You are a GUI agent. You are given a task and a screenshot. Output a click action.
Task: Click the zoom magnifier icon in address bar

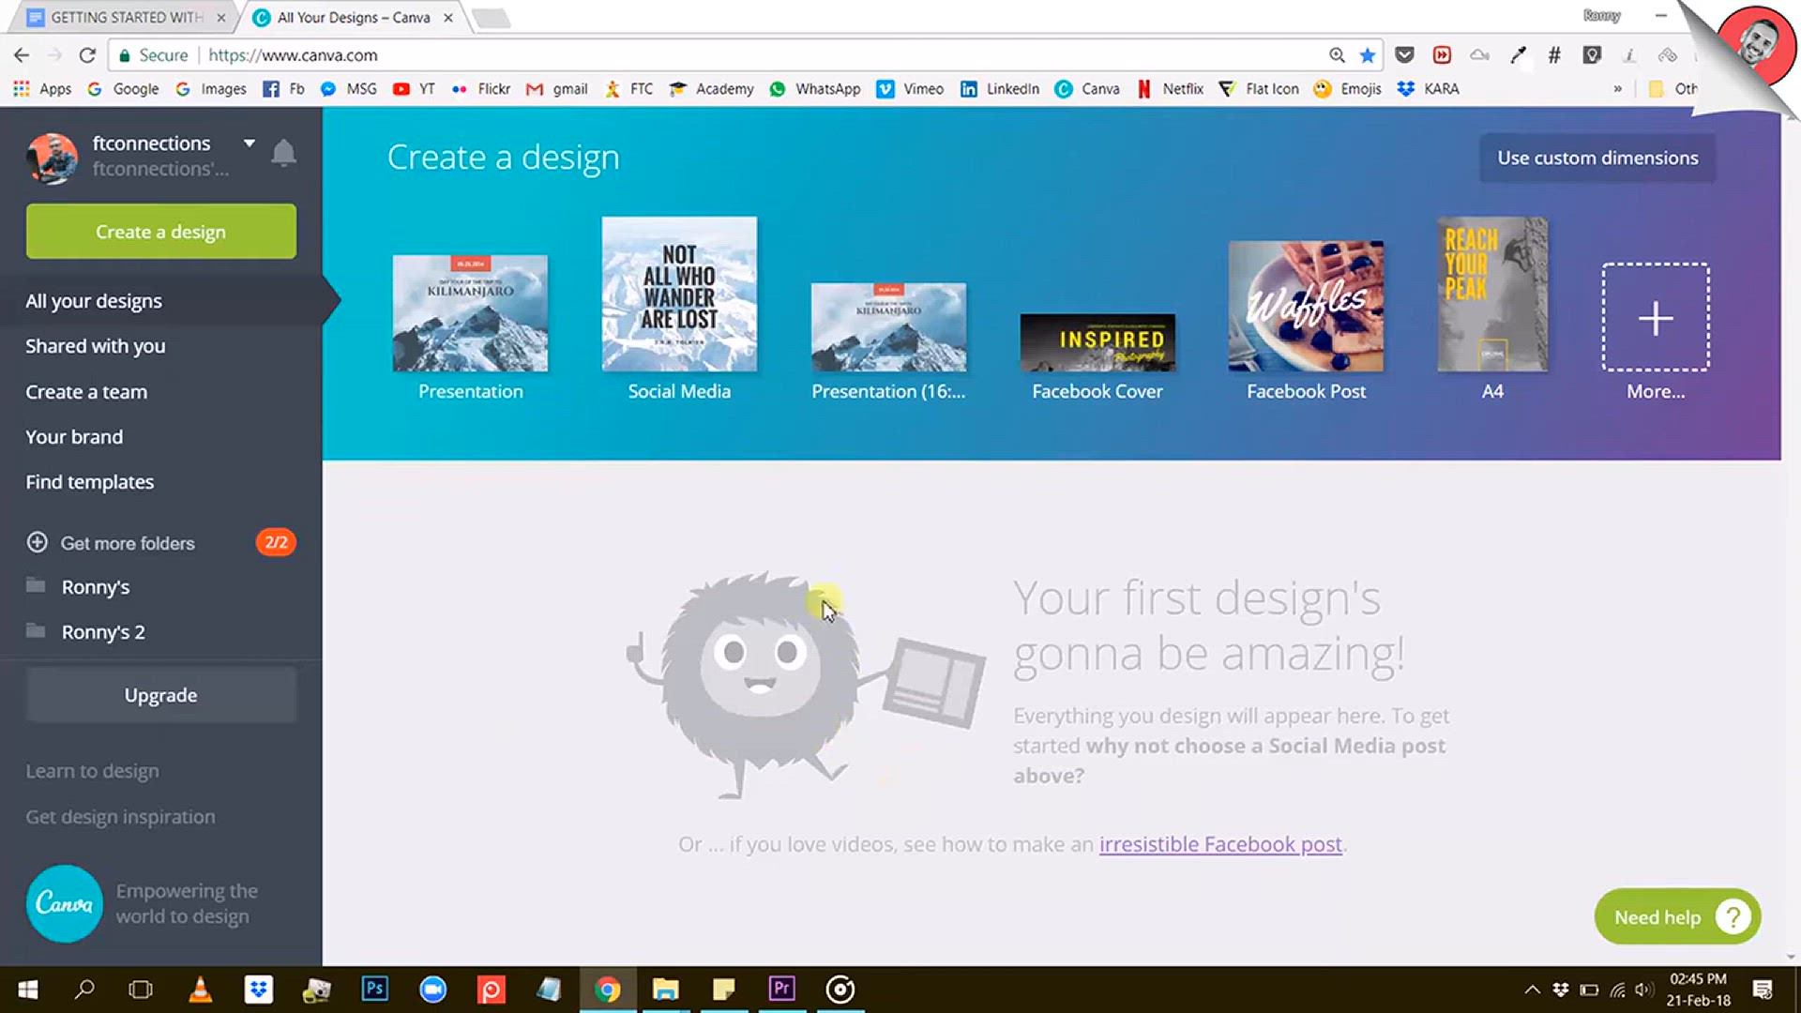[x=1337, y=55]
